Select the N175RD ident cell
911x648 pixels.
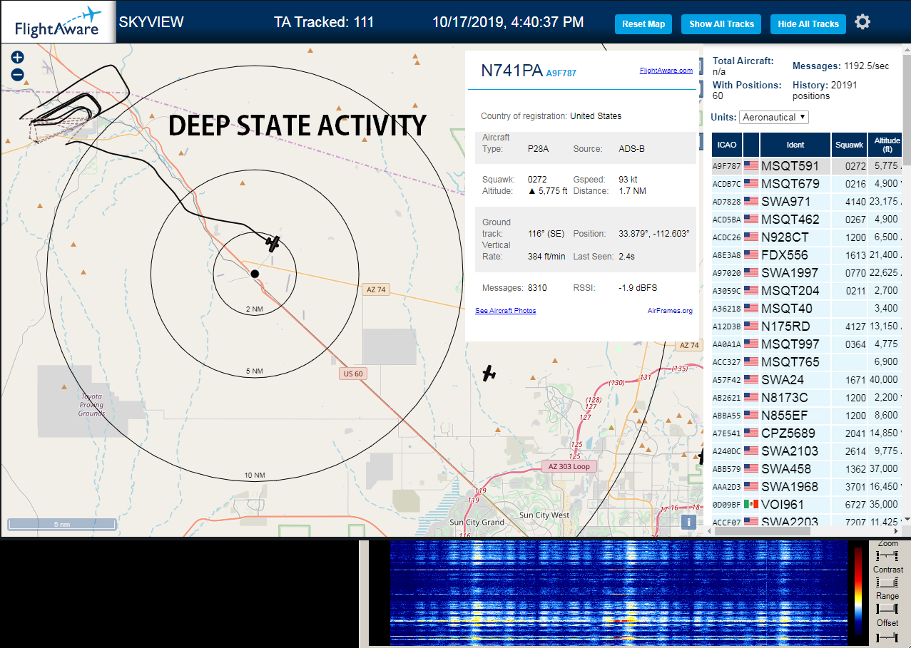(x=795, y=326)
